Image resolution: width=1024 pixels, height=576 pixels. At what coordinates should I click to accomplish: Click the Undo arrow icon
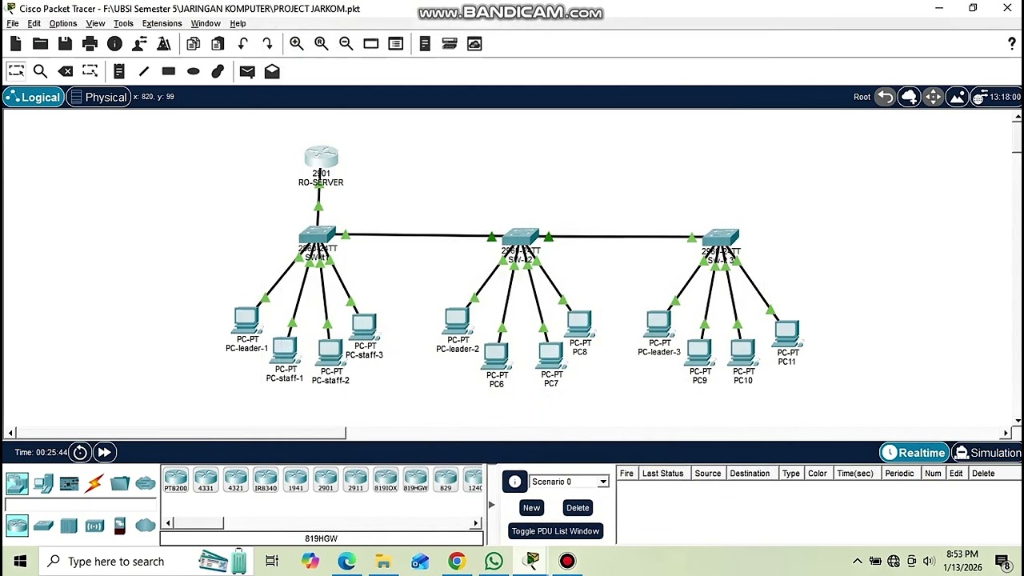point(243,44)
